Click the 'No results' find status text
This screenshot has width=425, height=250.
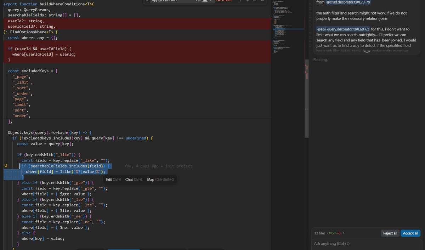click(224, 1)
